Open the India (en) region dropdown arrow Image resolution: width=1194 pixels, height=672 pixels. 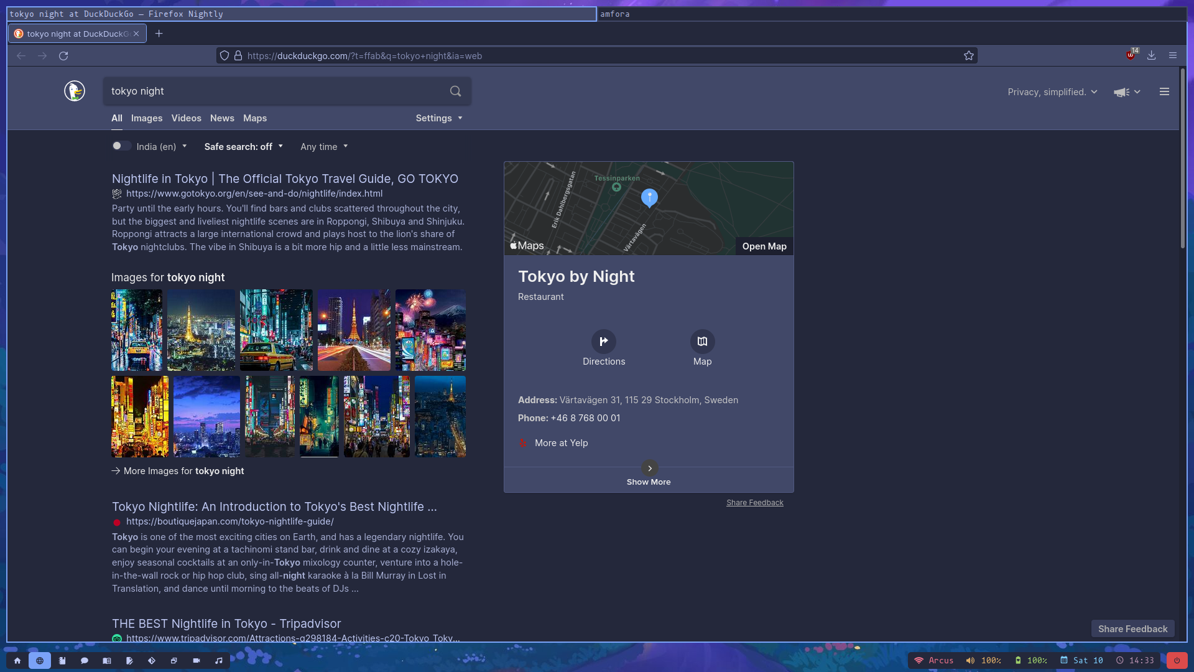click(x=185, y=146)
